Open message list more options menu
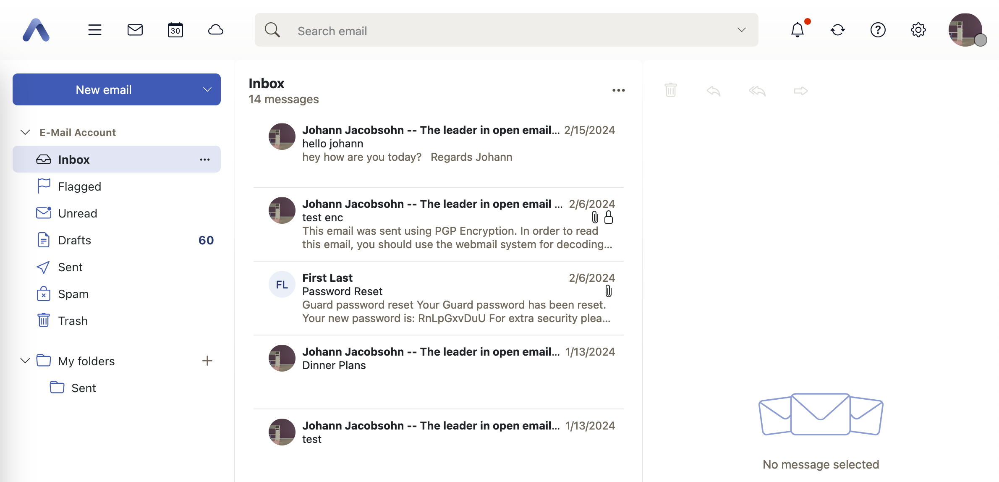This screenshot has height=482, width=999. coord(618,90)
